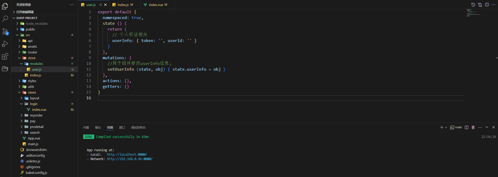Open main.js in file tree
Image resolution: width=498 pixels, height=177 pixels.
coord(44,144)
